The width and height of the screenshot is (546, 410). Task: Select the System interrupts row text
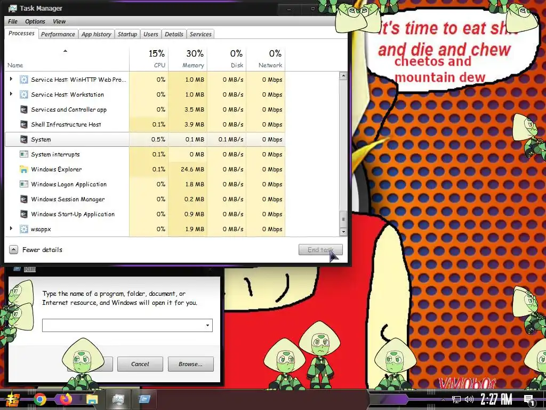55,154
